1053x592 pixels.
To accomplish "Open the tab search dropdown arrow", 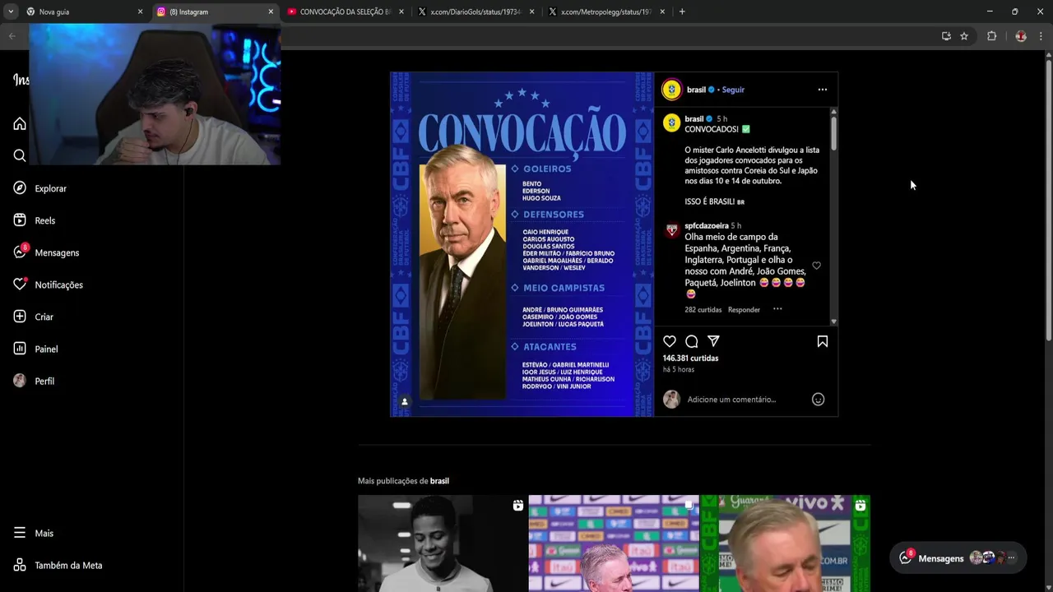I will click(10, 12).
